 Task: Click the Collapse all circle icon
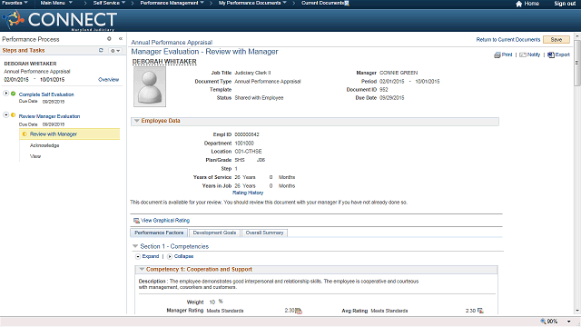(170, 256)
